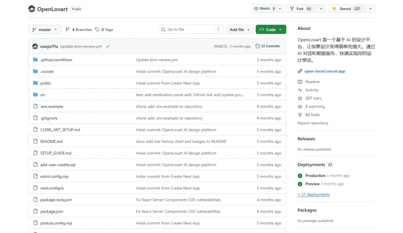Screen dimensions: 403x233
Task: Show + 21 deployments
Action: point(313,194)
